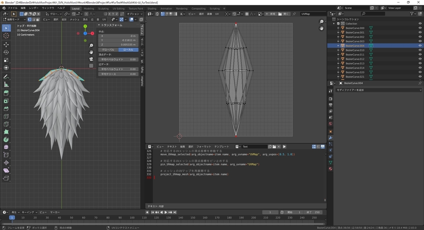Screen dimensions: 424x230
Task: Select the Local orientation button
Action: pyautogui.click(x=128, y=50)
